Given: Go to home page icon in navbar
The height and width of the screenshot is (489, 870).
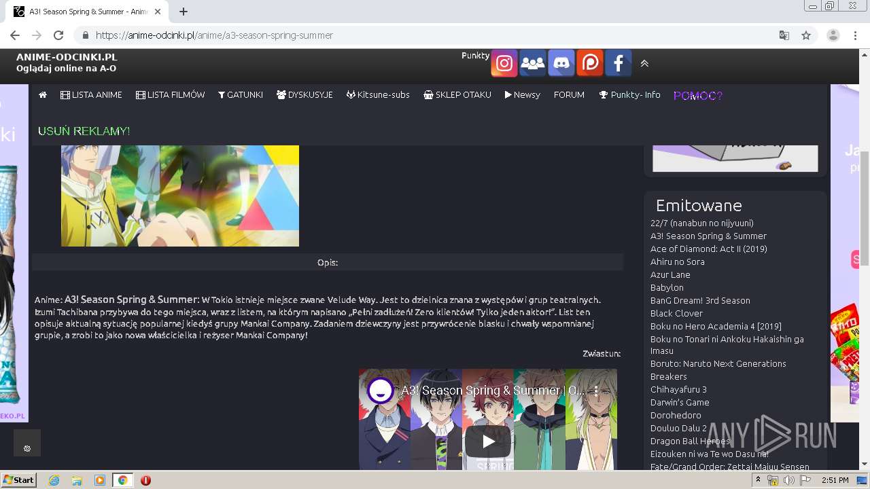Looking at the screenshot, I should [43, 95].
